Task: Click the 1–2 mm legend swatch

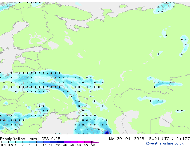Action: [x=19, y=142]
